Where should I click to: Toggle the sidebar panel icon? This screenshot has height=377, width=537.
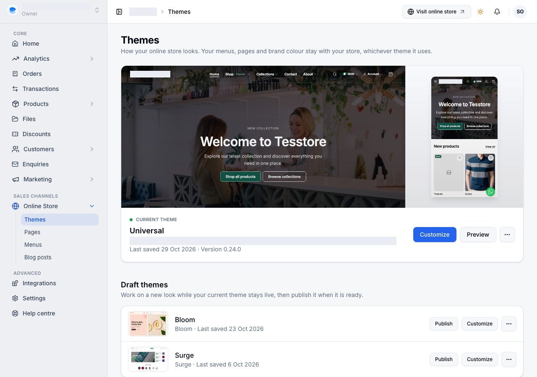click(x=119, y=12)
